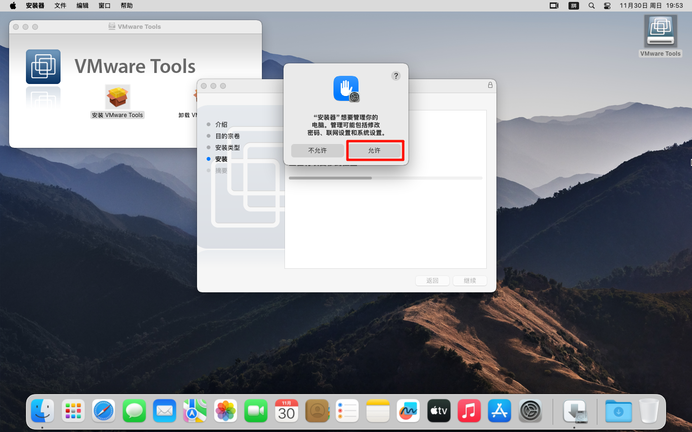Open the 帮助 menu
692x432 pixels.
coord(127,6)
